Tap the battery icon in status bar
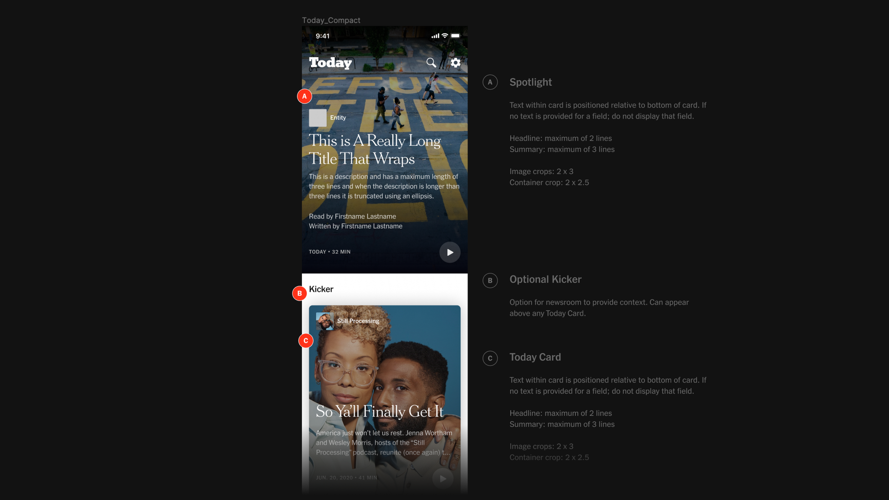 tap(455, 36)
